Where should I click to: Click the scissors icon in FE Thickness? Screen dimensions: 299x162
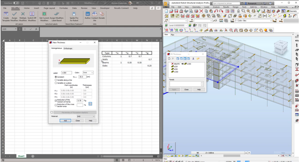coord(193,58)
